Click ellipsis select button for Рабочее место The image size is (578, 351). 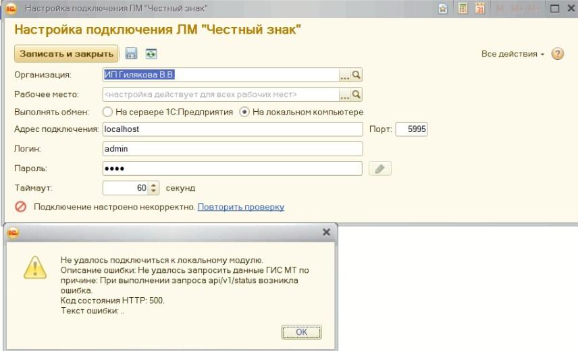[344, 94]
